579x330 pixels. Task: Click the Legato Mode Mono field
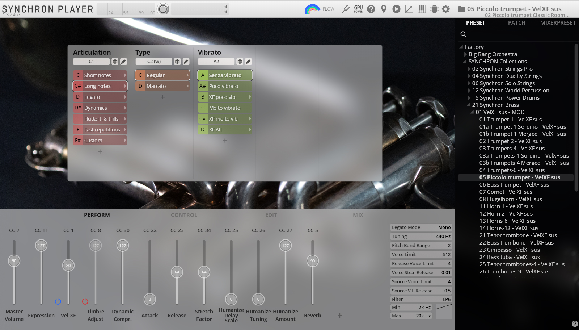pos(421,227)
